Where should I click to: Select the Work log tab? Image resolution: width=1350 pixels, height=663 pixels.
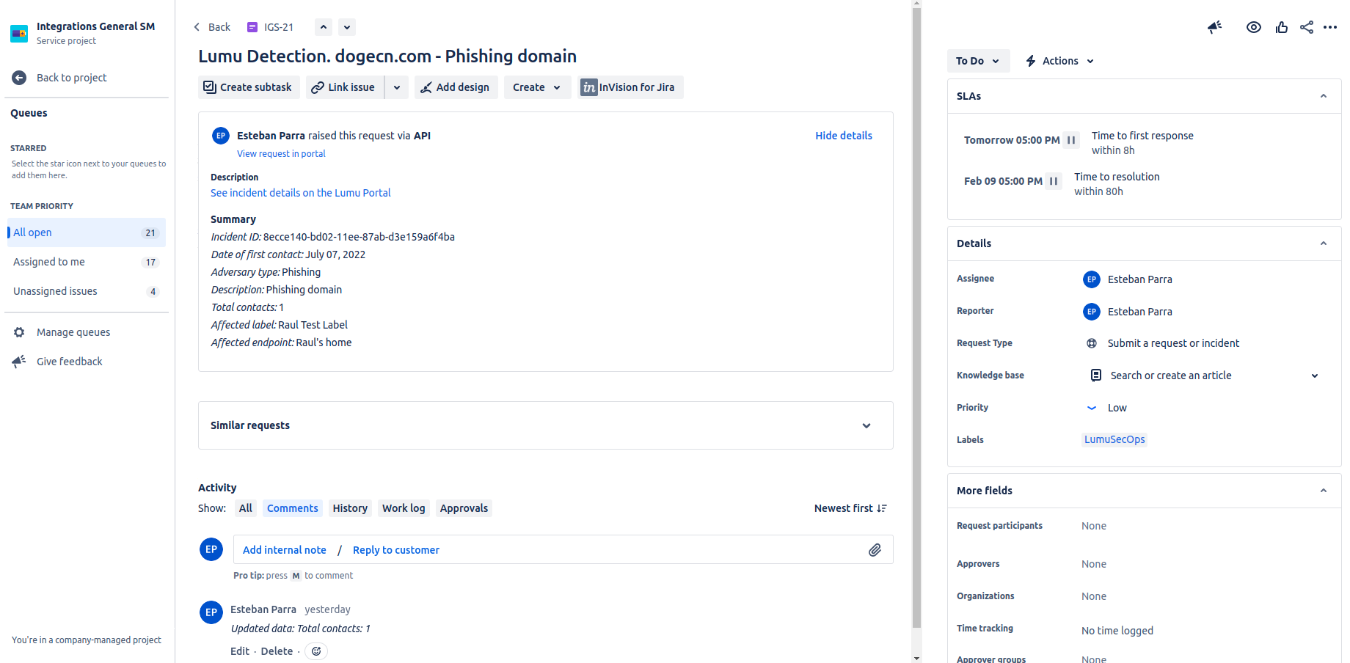[x=404, y=508]
